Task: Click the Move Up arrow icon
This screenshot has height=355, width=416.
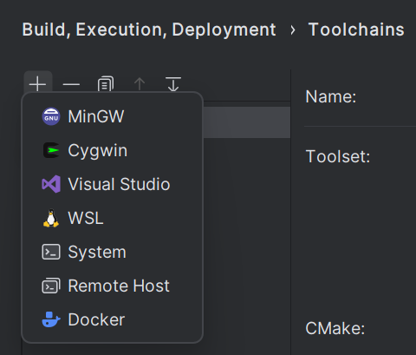Action: (x=140, y=84)
